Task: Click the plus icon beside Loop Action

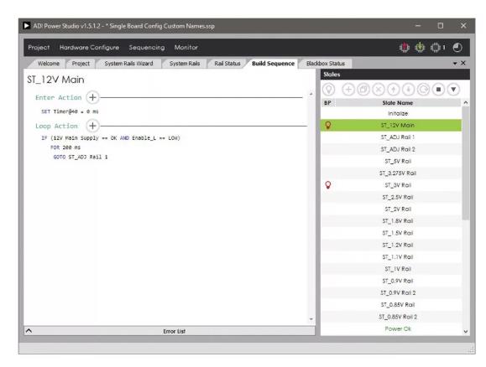Action: 92,126
